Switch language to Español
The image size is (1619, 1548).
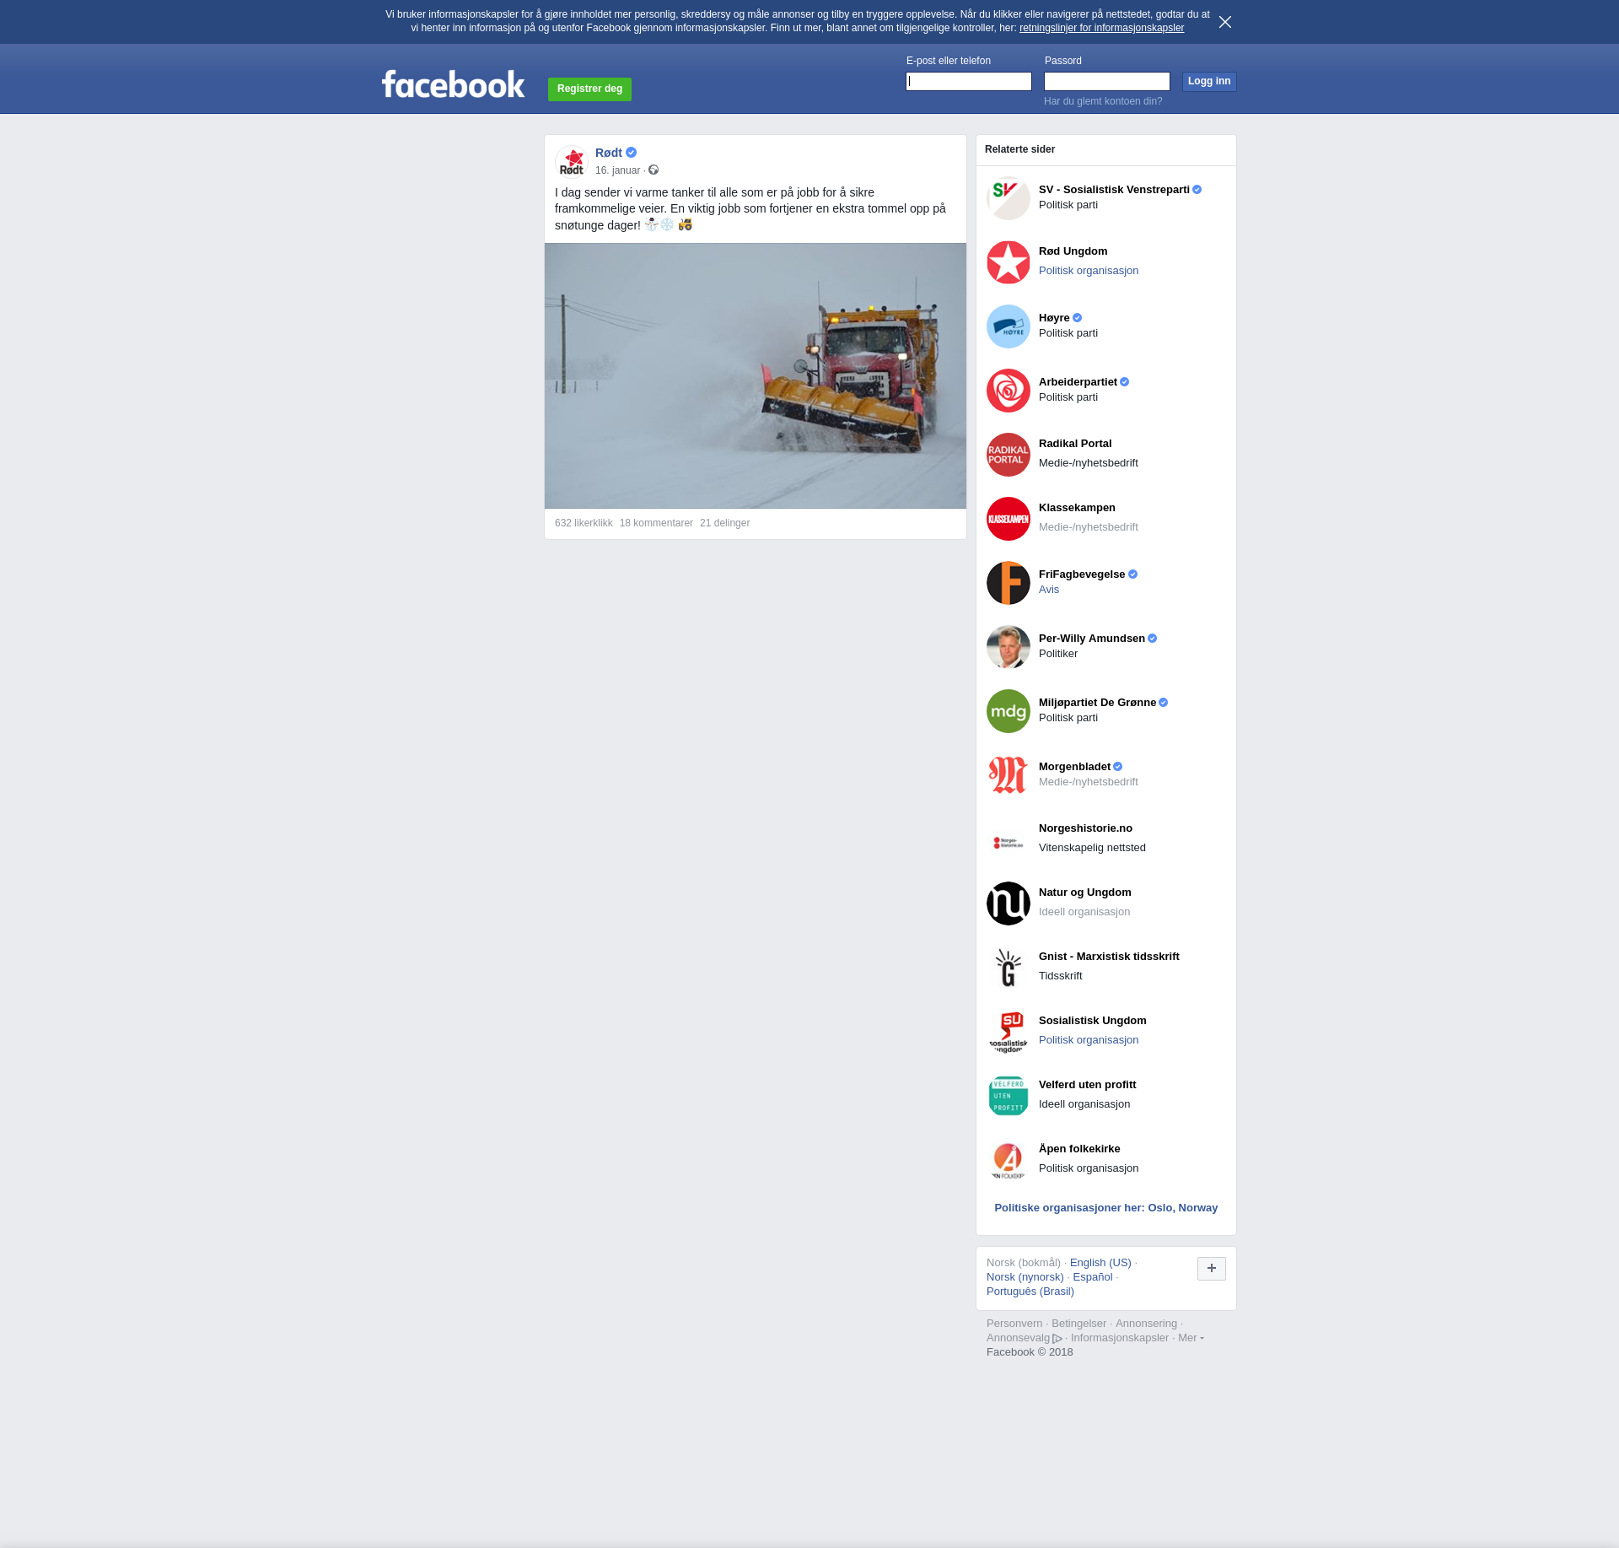[x=1093, y=1277]
